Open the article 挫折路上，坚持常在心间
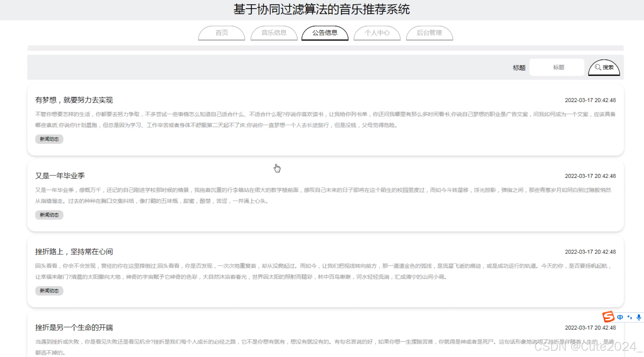Screen dimensions: 644x357 click(74, 251)
